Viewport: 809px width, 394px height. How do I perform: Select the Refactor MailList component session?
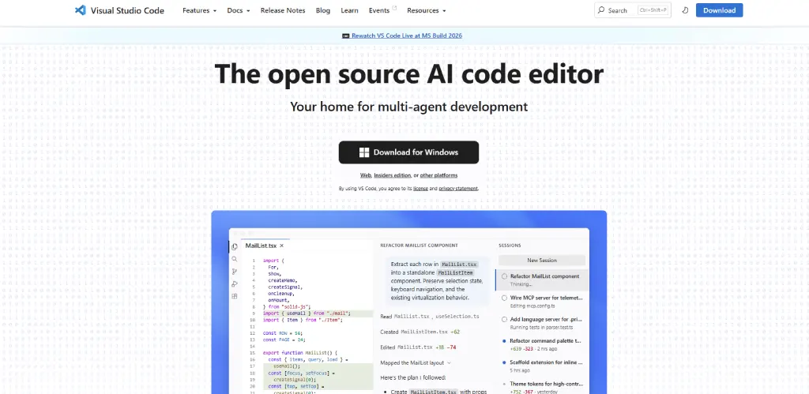tap(542, 280)
